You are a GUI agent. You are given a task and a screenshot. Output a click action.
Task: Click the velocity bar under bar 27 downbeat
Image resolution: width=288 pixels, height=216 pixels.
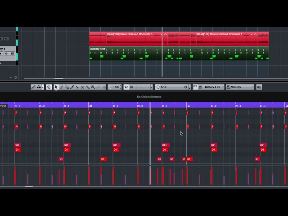(x=187, y=175)
